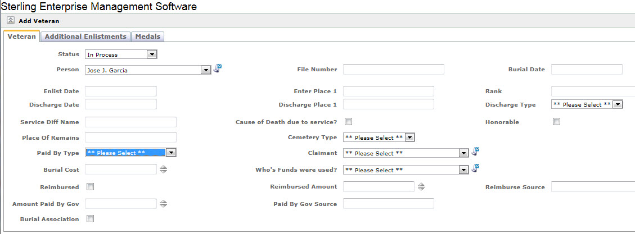The width and height of the screenshot is (635, 234).
Task: Click the Sterling Enterprise Management Software heading
Action: click(99, 7)
